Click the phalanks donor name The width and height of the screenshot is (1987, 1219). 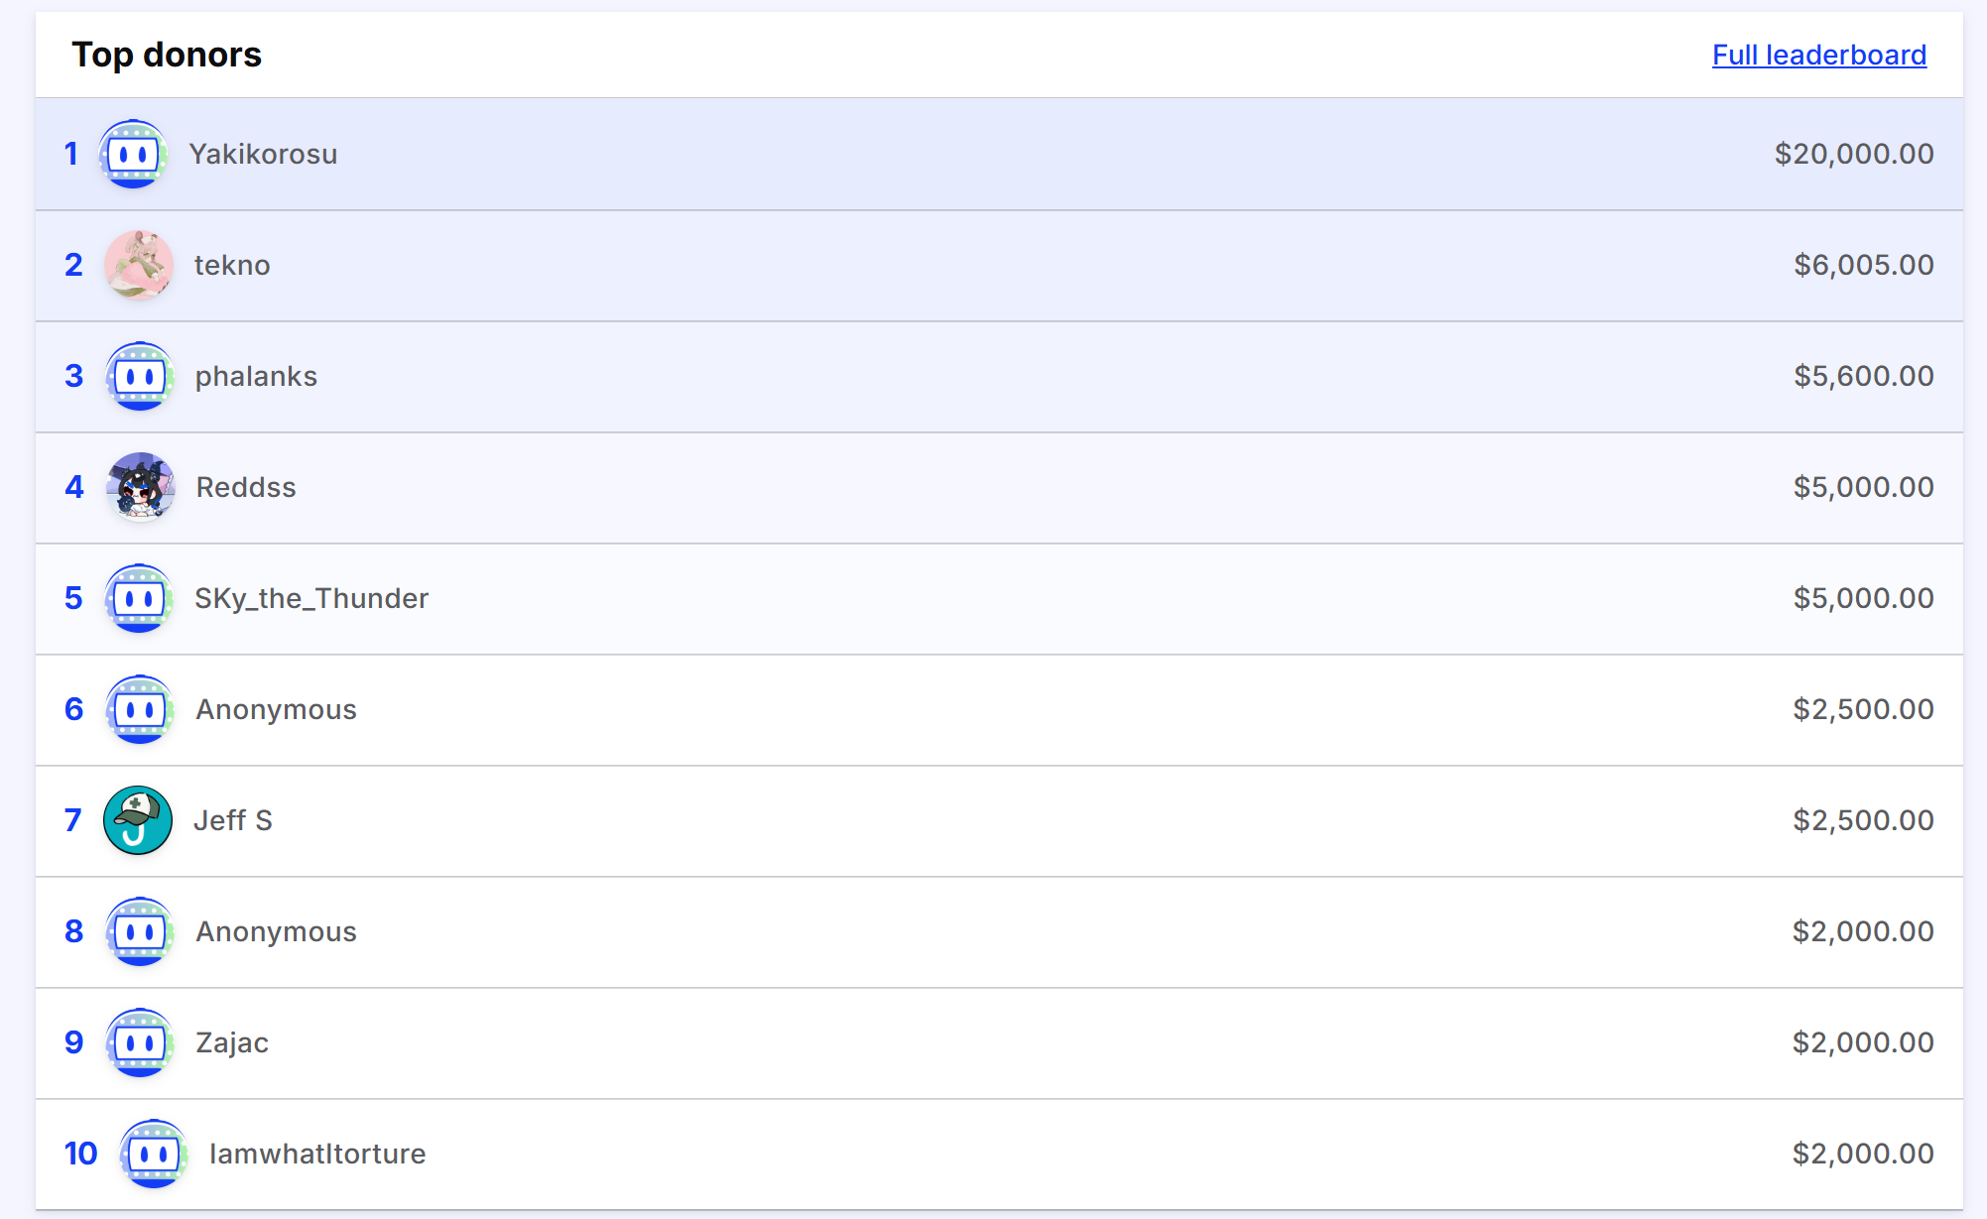pos(256,376)
